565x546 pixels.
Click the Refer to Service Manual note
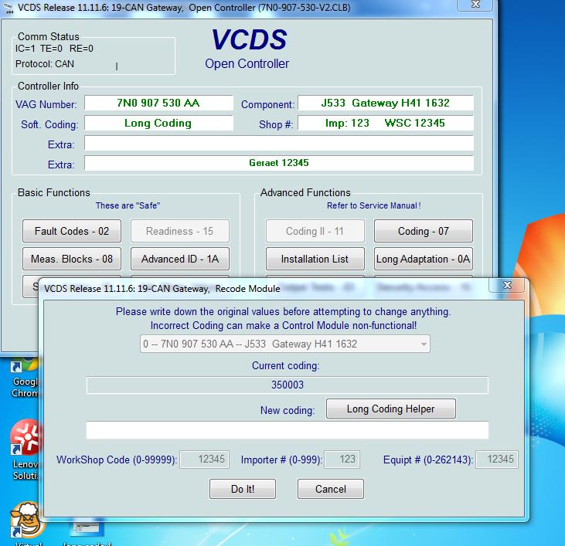click(373, 205)
